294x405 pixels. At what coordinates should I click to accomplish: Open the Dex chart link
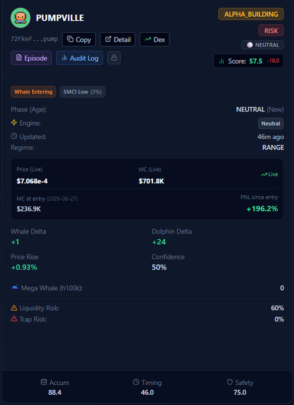tap(154, 39)
